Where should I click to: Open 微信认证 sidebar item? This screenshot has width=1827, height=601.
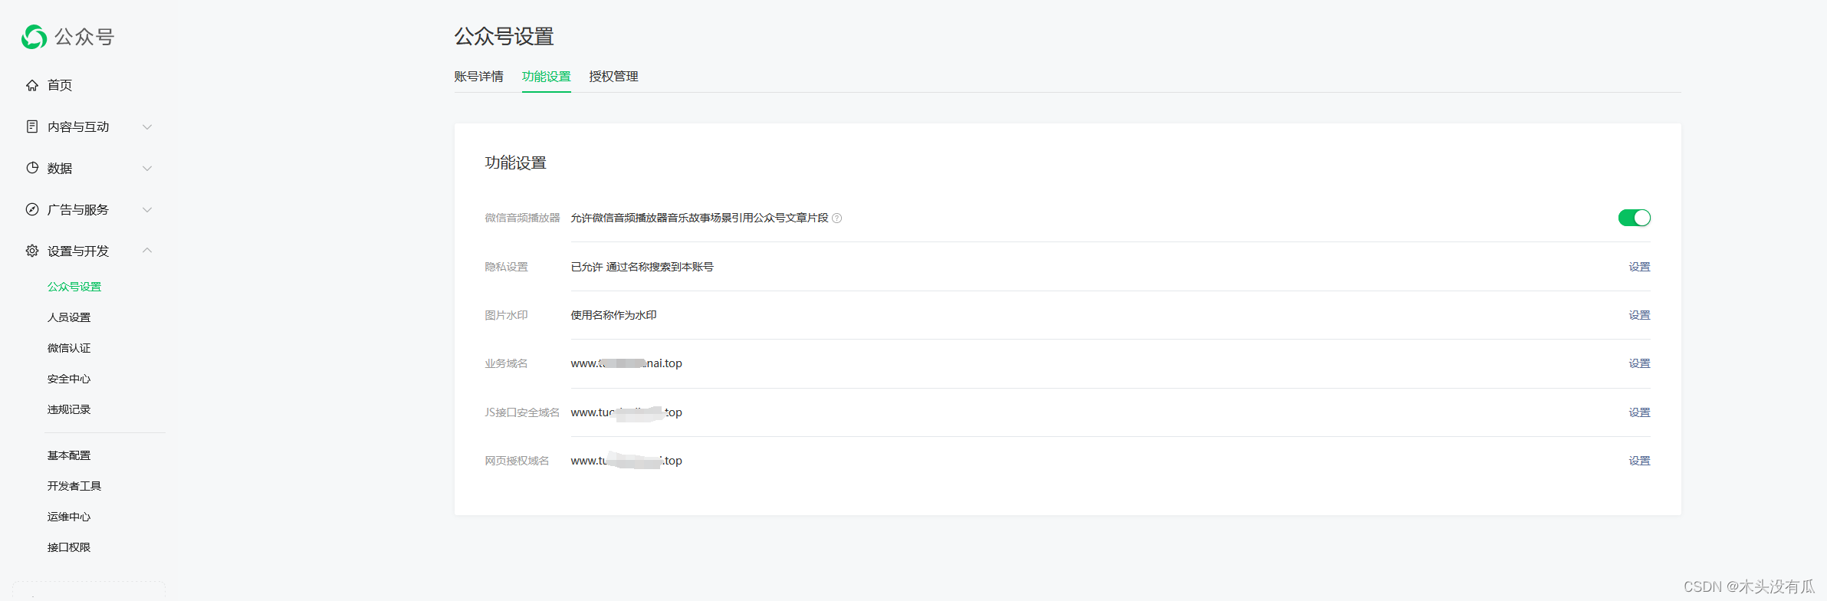(x=69, y=348)
